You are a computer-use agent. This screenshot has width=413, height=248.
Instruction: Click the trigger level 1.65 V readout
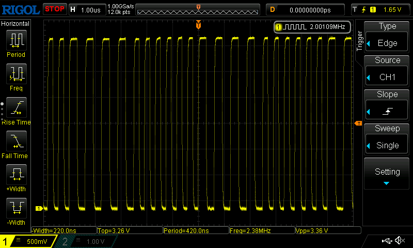tap(392, 10)
